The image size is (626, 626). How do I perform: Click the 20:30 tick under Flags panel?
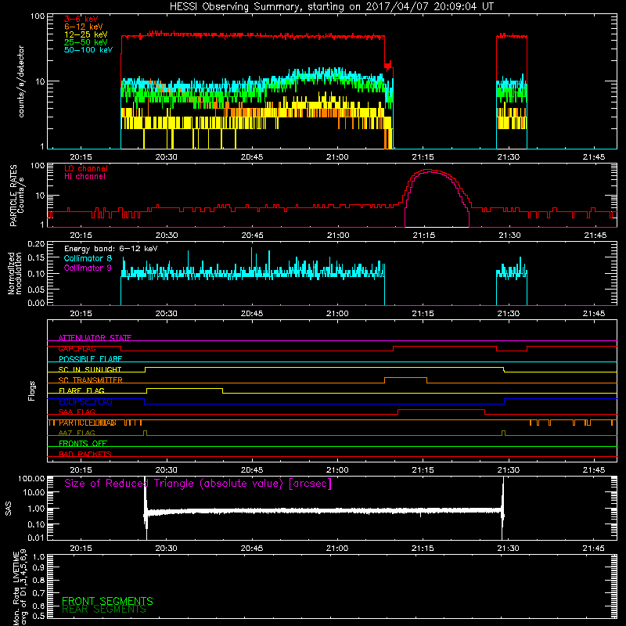(x=167, y=470)
